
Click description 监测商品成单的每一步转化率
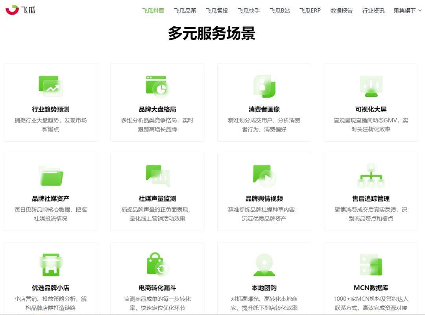[x=157, y=303]
